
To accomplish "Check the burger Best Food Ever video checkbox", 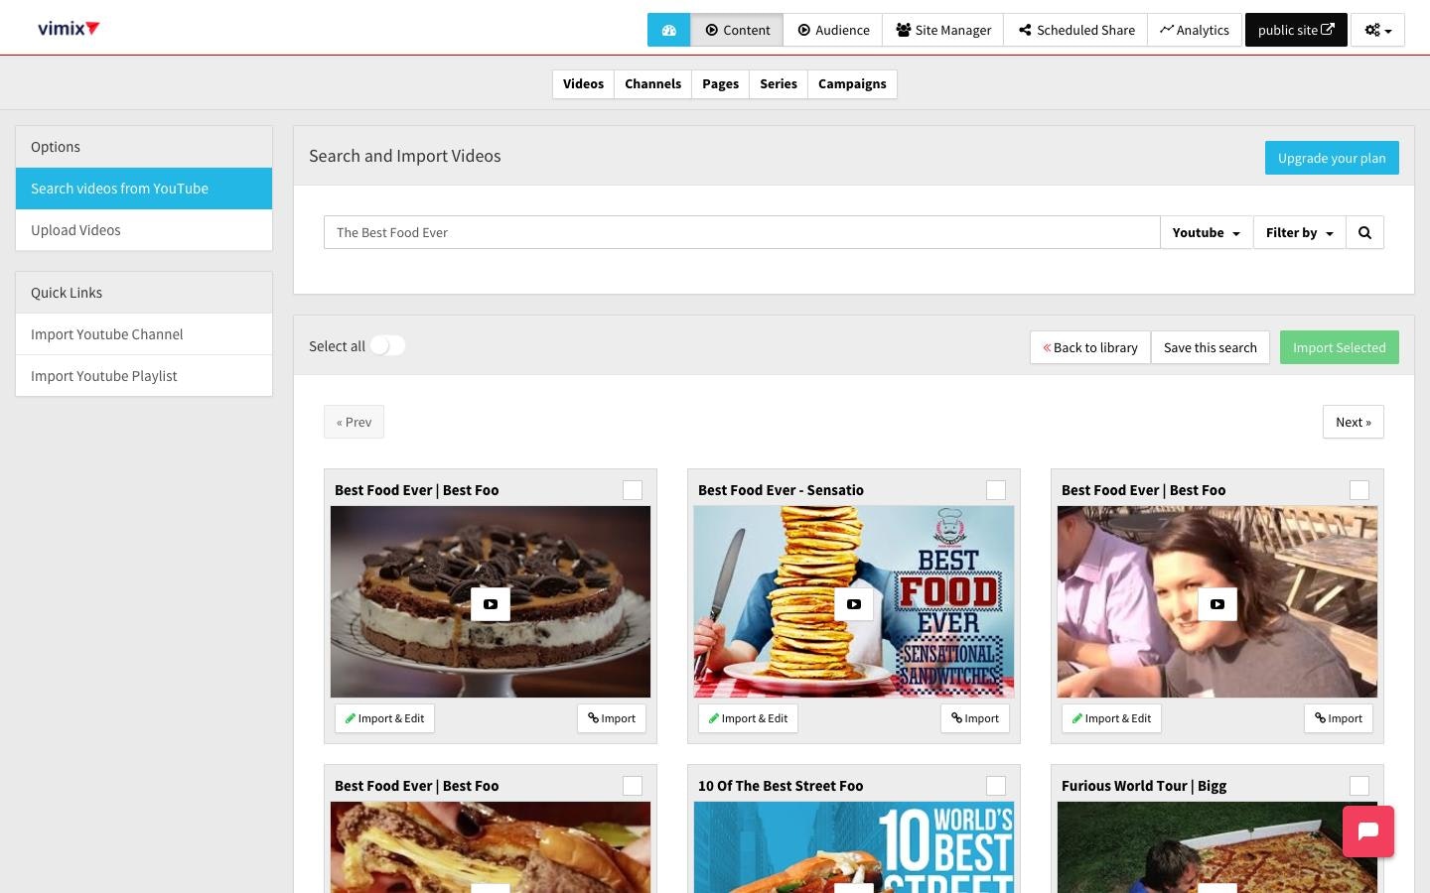I will tap(633, 786).
